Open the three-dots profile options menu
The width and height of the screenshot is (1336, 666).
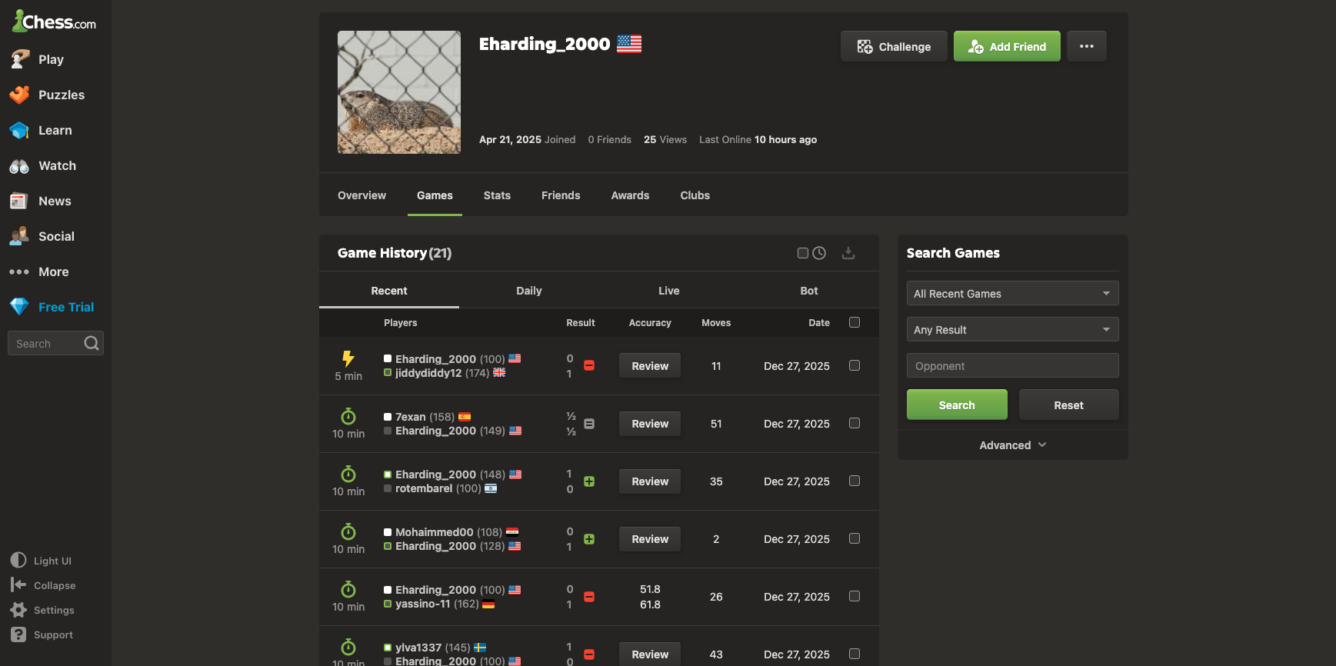tap(1086, 46)
